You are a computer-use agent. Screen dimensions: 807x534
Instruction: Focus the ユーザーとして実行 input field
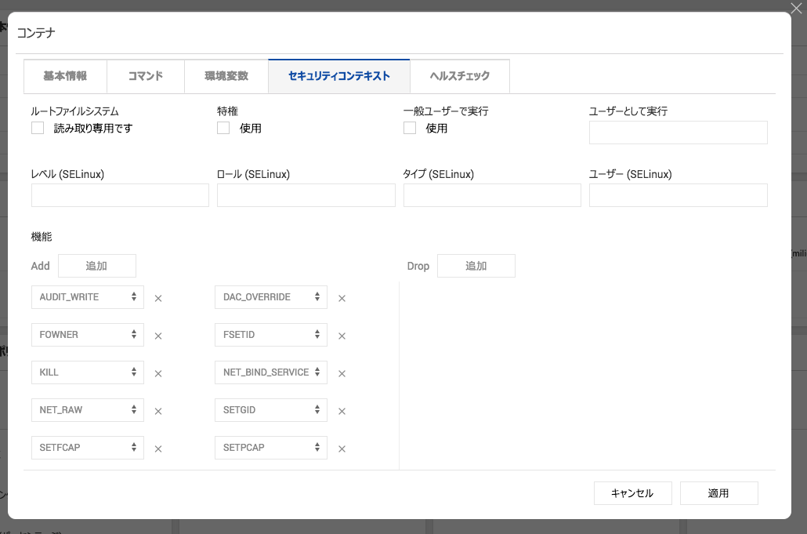point(678,133)
